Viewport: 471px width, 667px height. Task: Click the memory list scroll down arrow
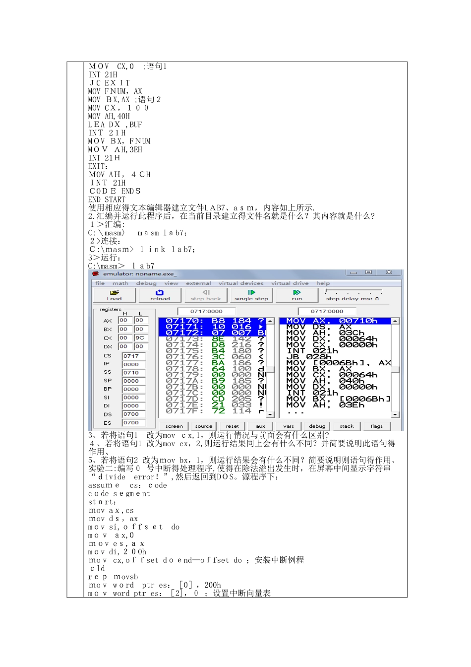(x=270, y=414)
